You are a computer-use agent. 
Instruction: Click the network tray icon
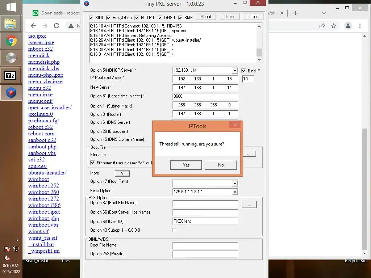[x=16, y=249]
